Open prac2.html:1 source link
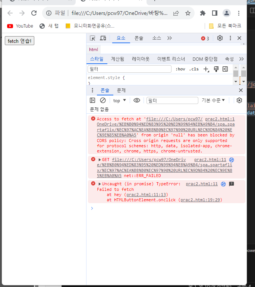Image resolution: width=255 pixels, height=287 pixels. (220, 119)
